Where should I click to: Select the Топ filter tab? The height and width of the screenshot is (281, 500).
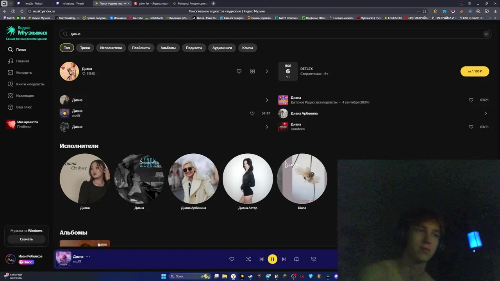(67, 48)
